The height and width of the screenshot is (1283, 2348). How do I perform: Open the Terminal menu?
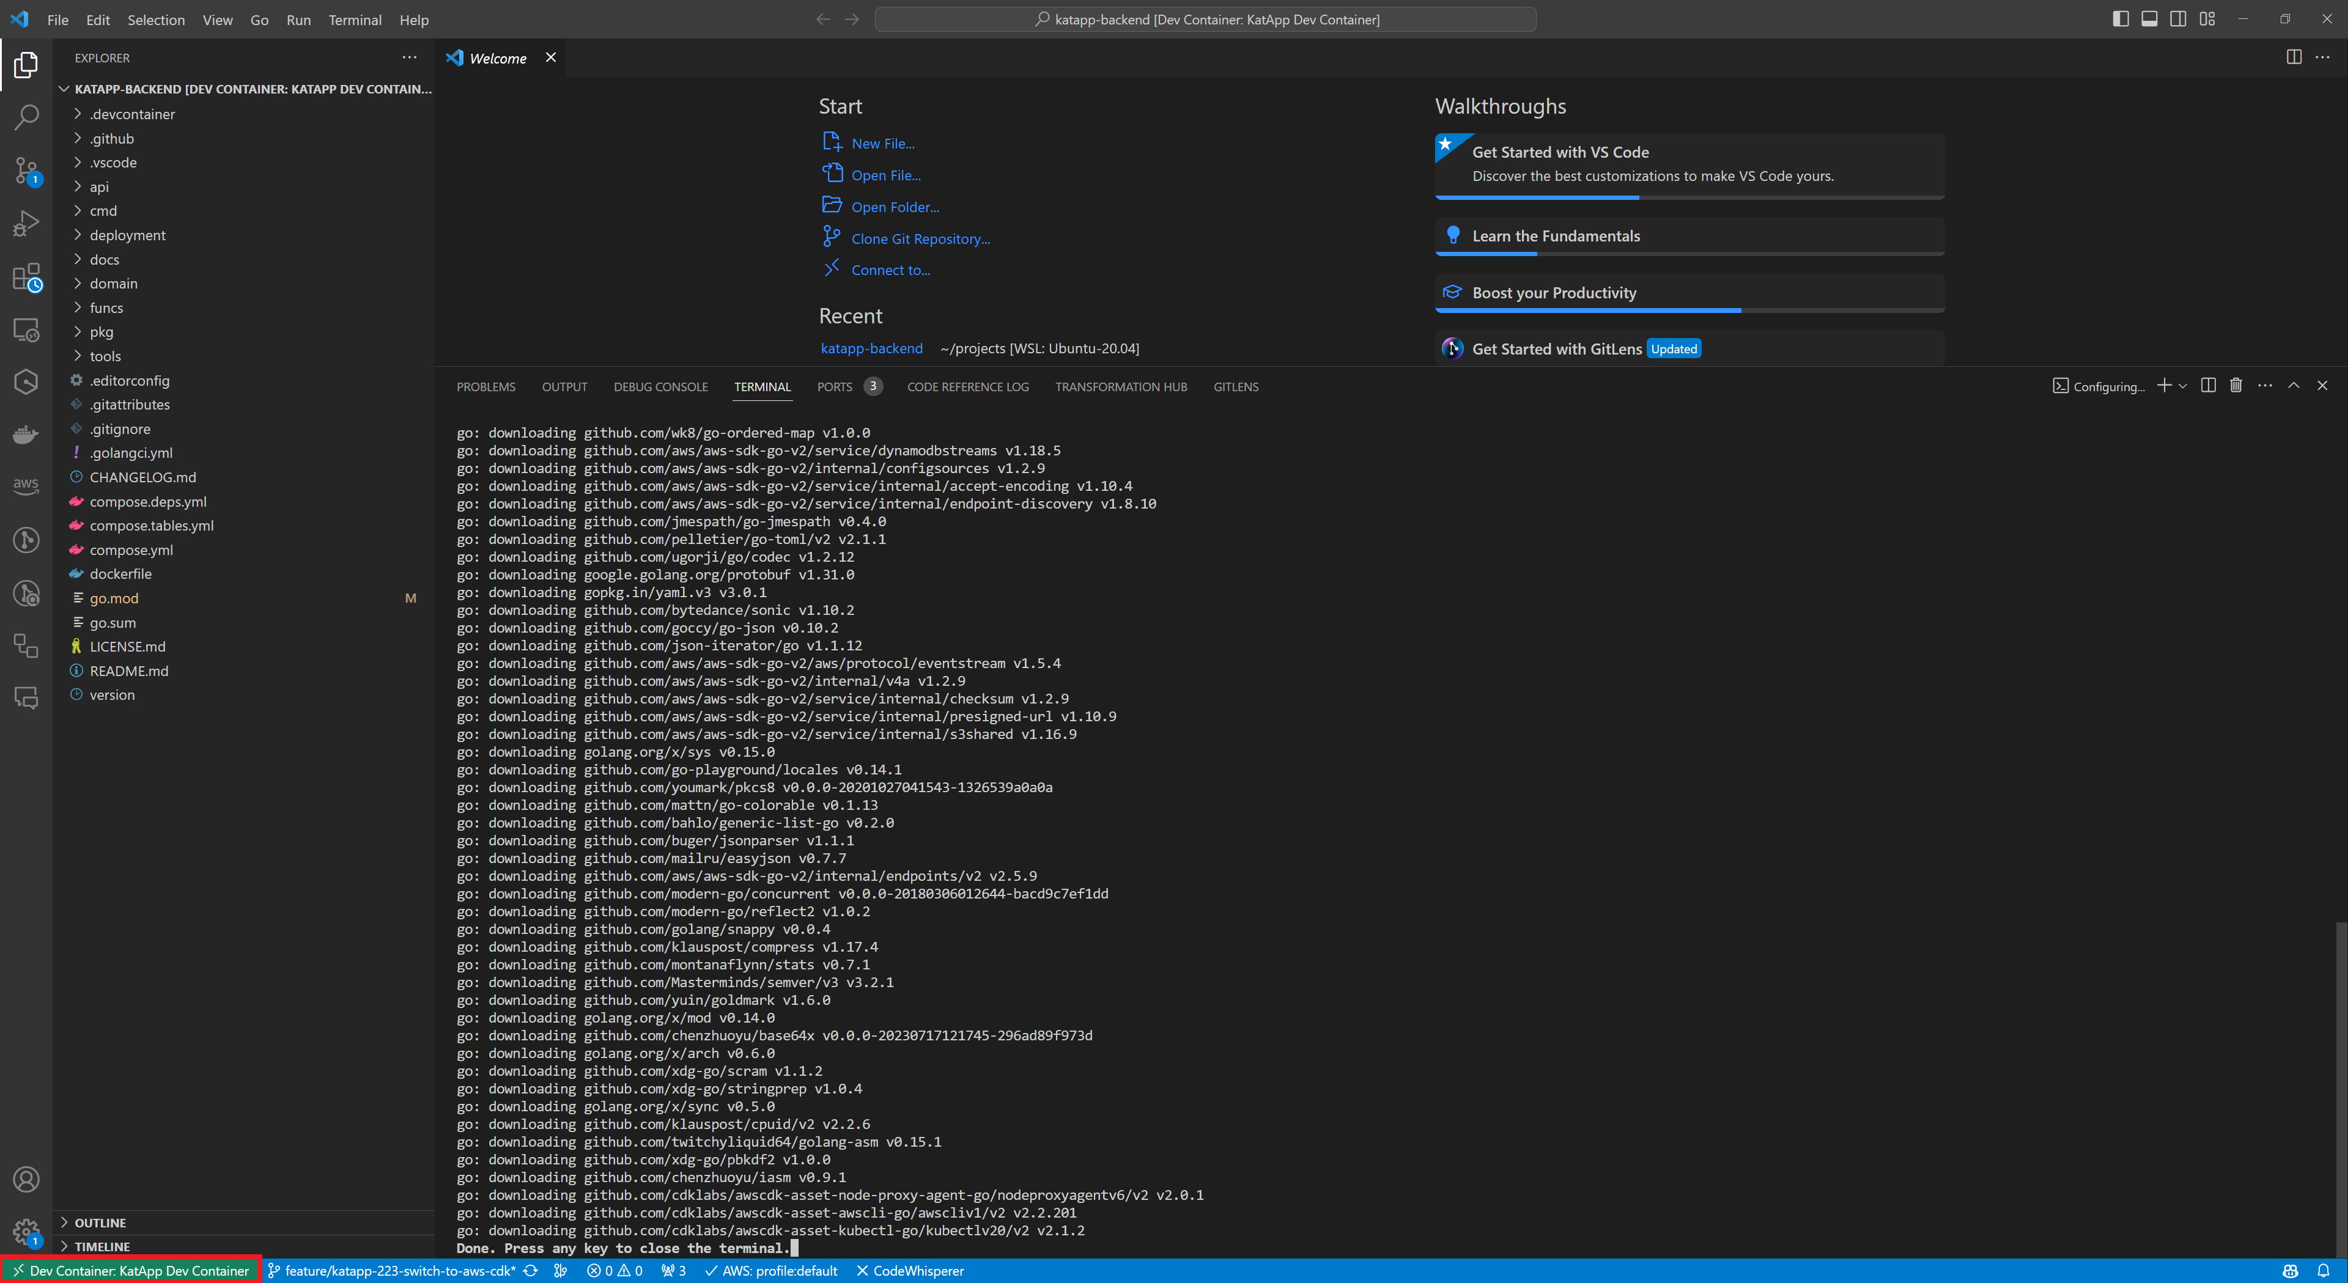(355, 19)
